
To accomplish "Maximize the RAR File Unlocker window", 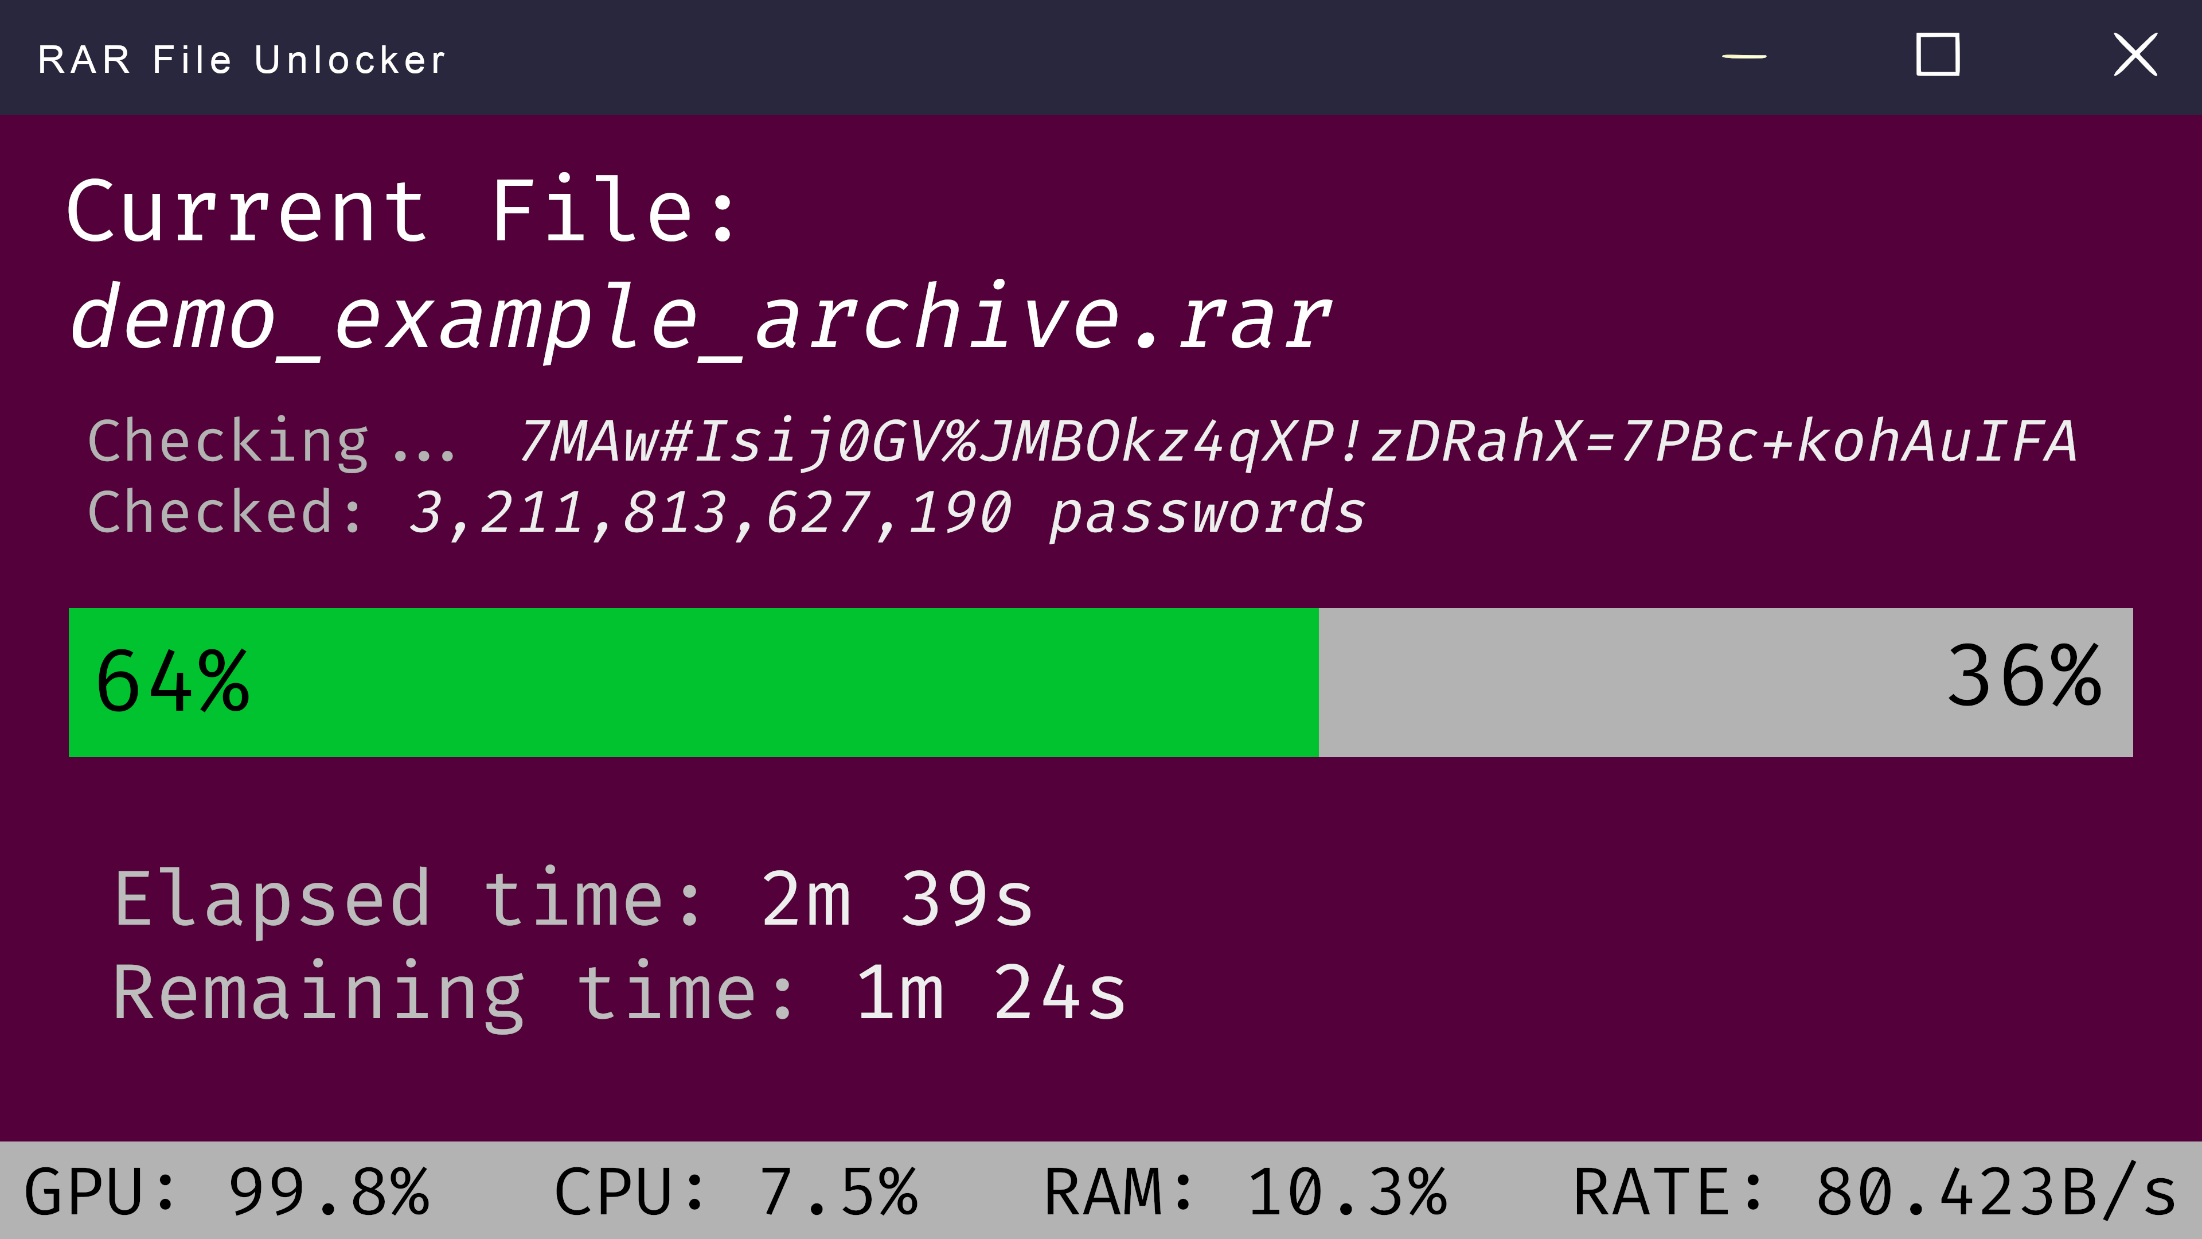I will 1937,56.
